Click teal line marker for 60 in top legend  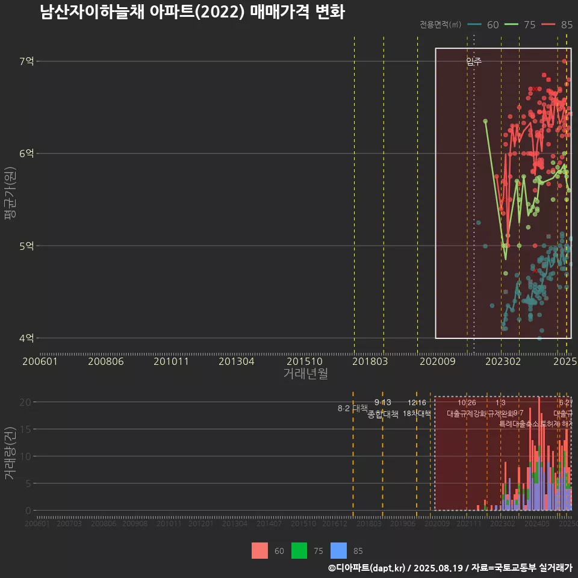click(x=474, y=24)
